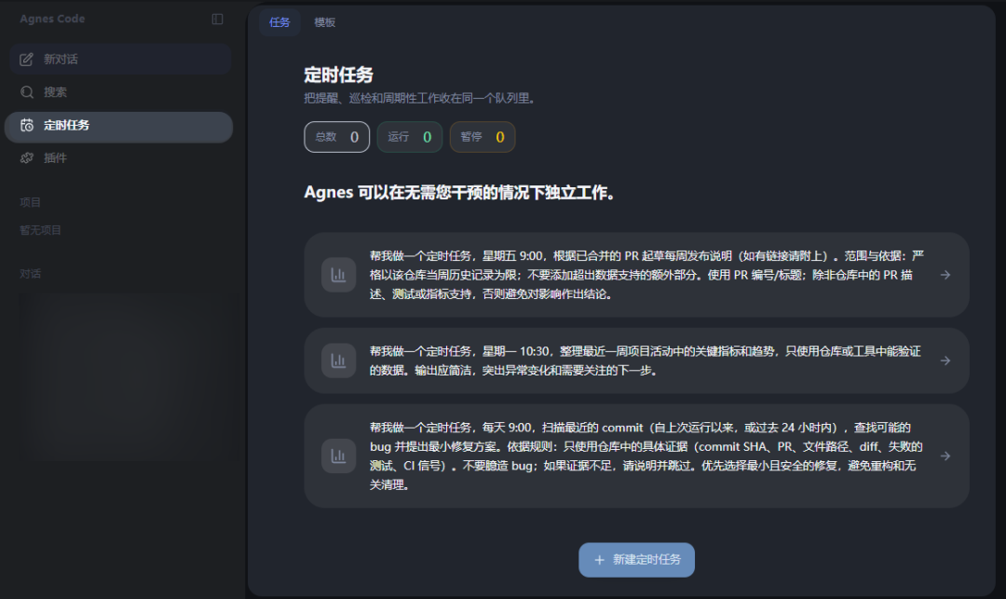Click the 定时任务 clock calendar icon
Screen dimensions: 1006x599
26,125
